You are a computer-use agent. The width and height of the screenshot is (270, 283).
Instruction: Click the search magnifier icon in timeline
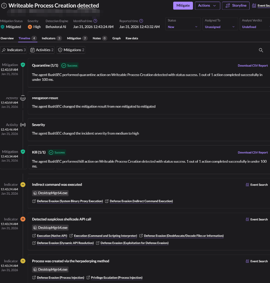tap(261, 50)
